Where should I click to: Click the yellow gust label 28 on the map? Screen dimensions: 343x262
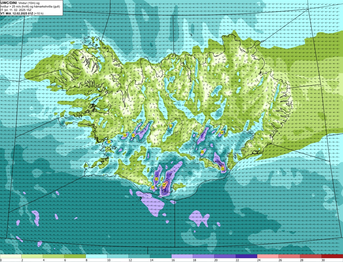point(222,132)
